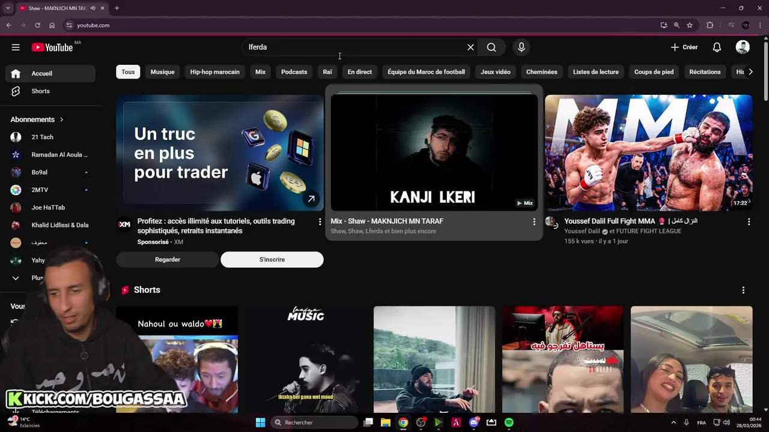Image resolution: width=769 pixels, height=432 pixels.
Task: Open Shorts in sidebar
Action: (50, 91)
